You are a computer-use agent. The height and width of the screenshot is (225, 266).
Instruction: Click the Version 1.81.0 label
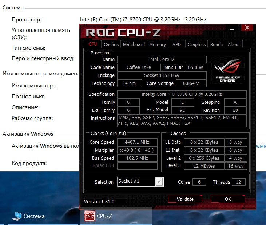[99, 202]
